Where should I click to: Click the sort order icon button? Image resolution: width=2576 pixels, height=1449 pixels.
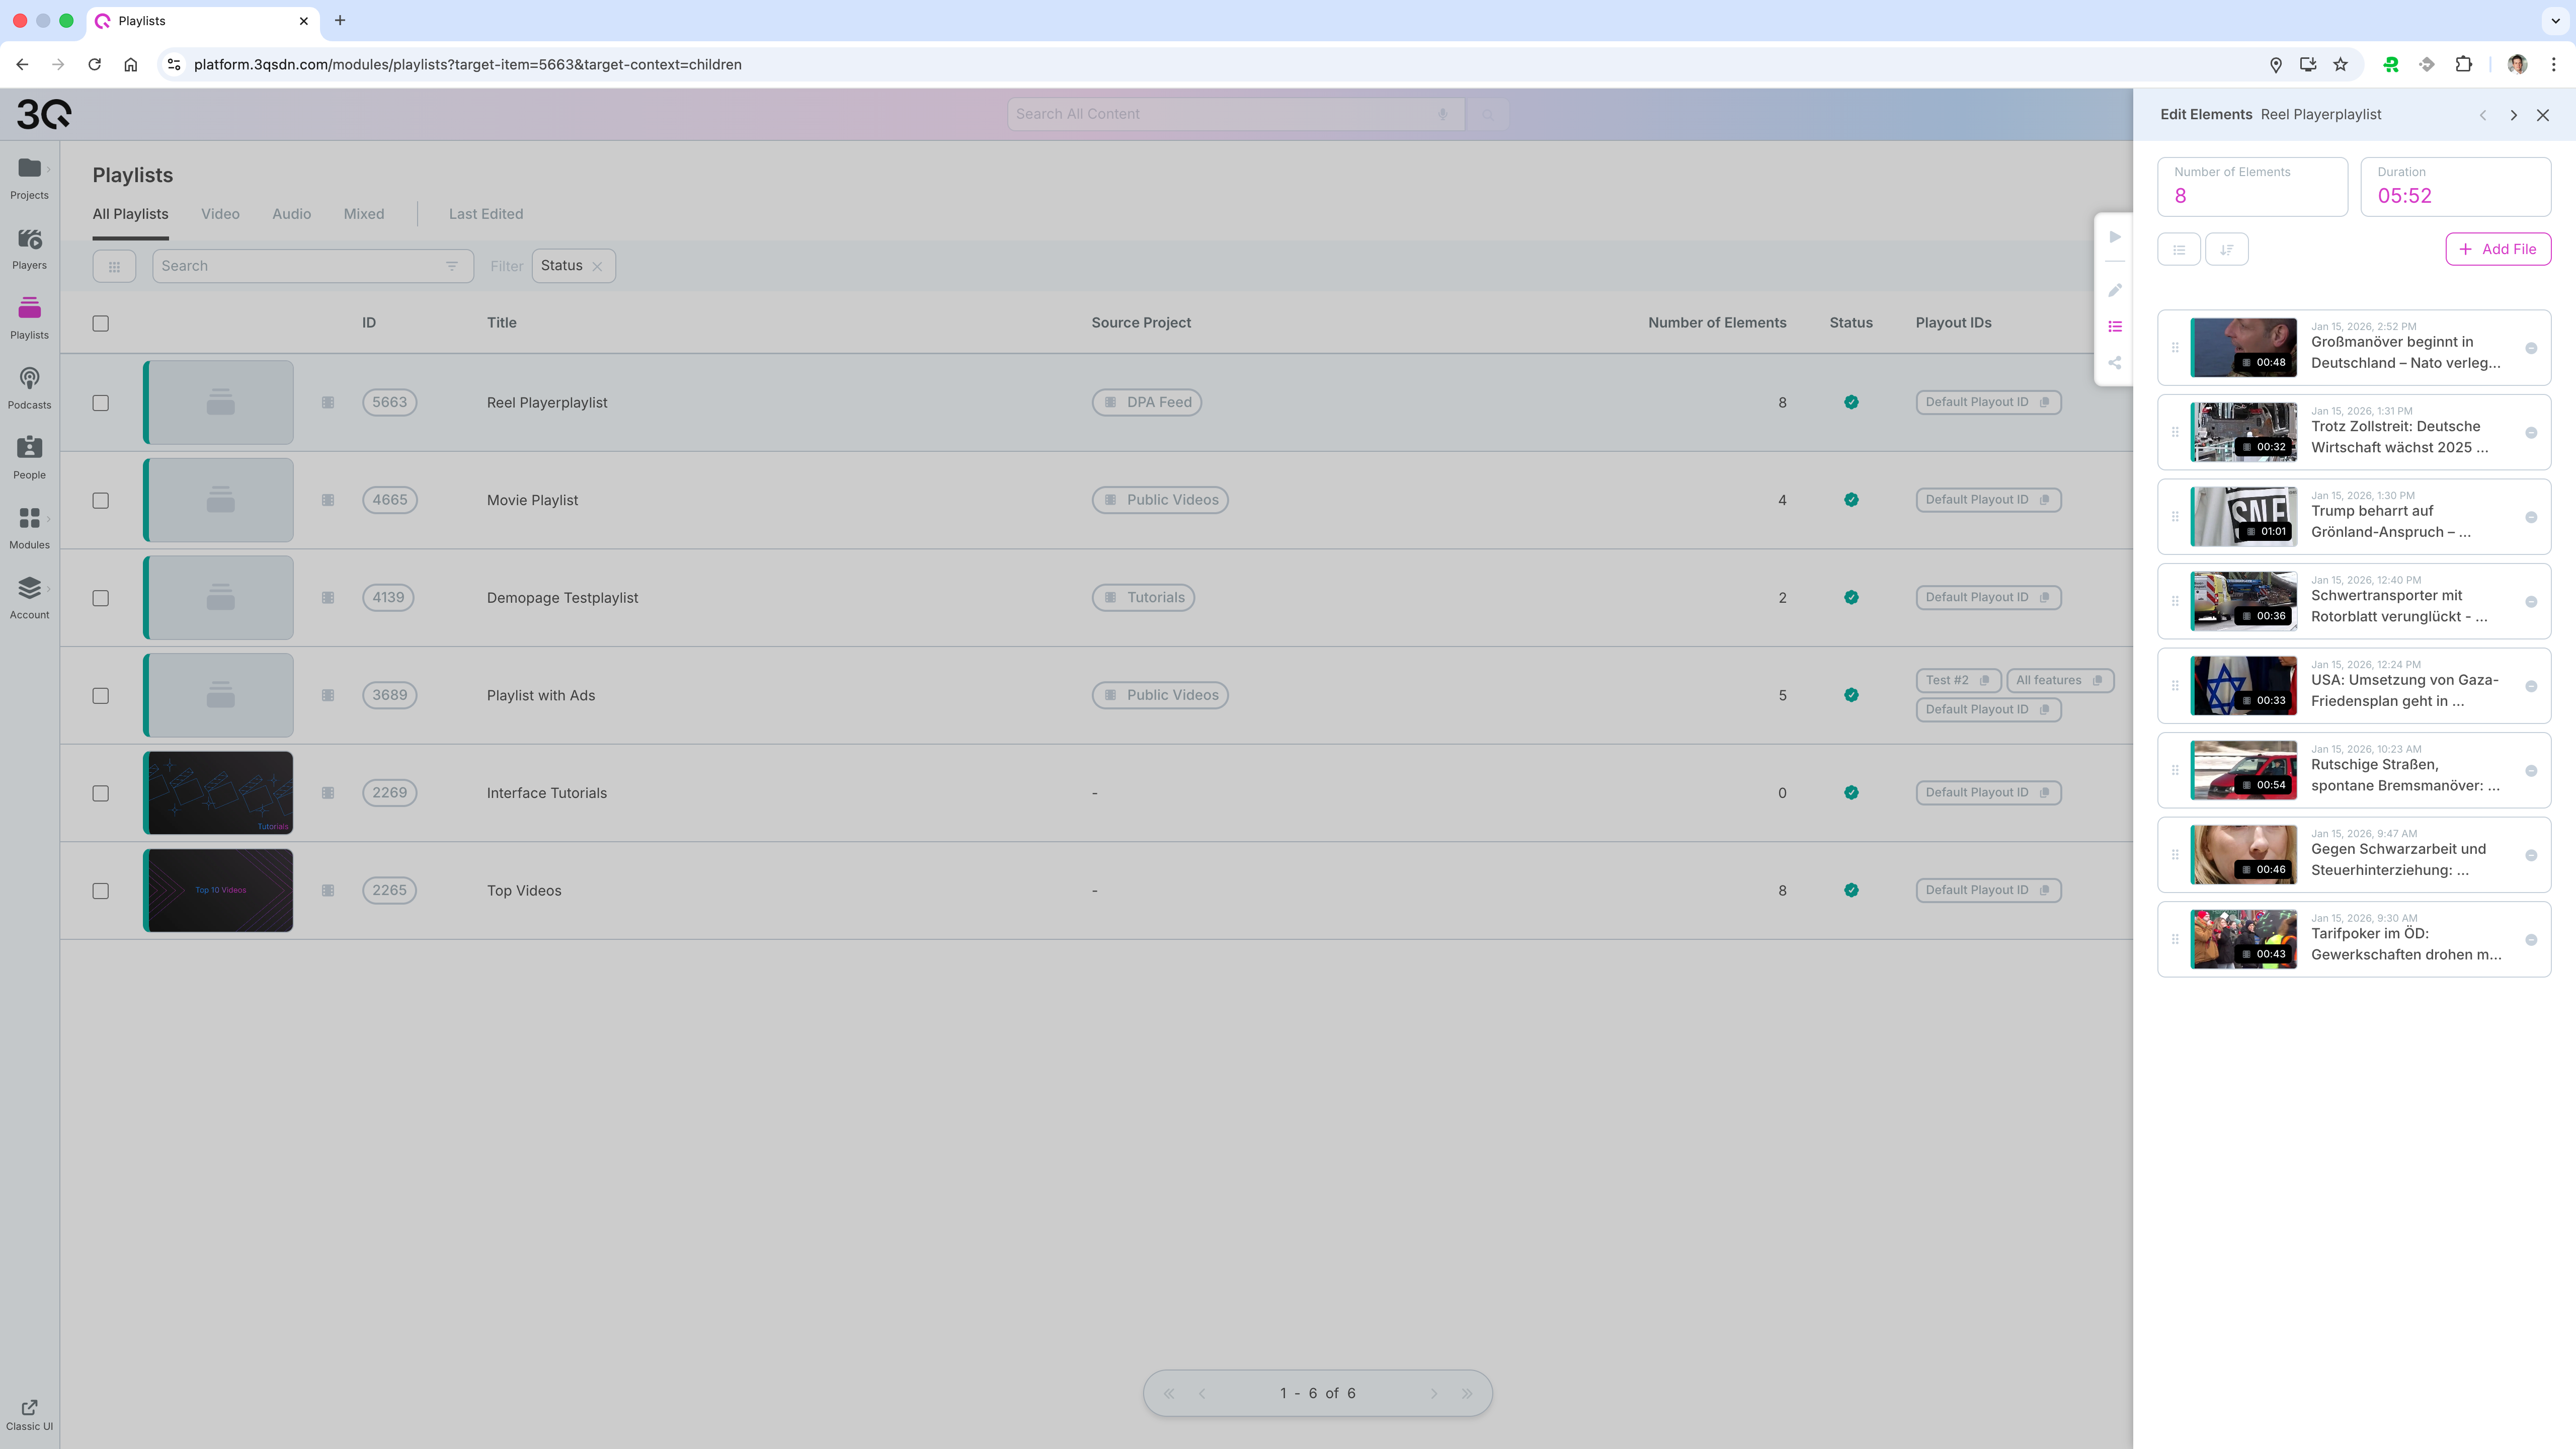tap(2227, 249)
